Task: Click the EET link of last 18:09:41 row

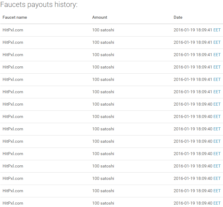Action: (217, 92)
